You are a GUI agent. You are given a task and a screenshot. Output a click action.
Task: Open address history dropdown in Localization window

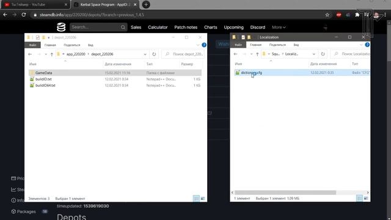click(x=313, y=54)
